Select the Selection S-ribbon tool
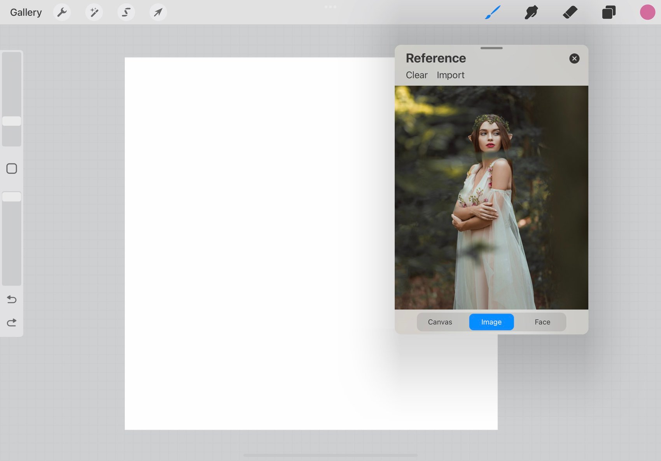 [x=126, y=12]
